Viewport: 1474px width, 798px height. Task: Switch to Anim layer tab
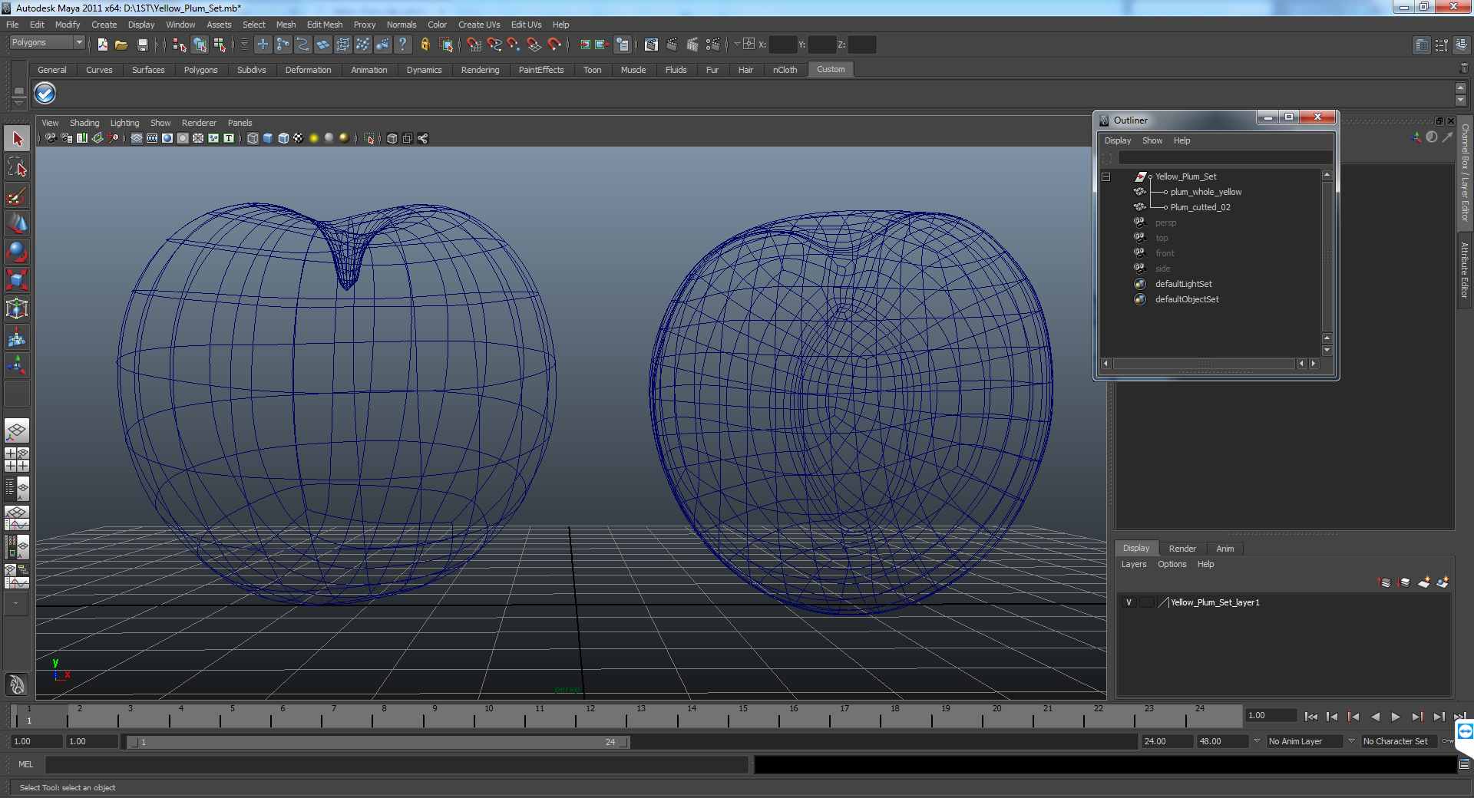pos(1225,549)
